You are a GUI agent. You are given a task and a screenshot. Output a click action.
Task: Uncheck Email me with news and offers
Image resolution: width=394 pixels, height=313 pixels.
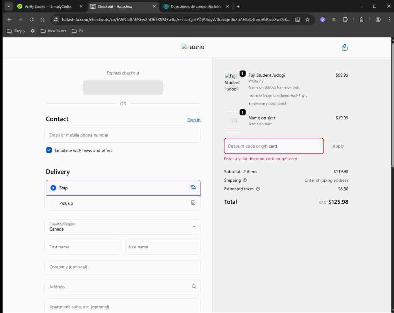click(x=49, y=150)
